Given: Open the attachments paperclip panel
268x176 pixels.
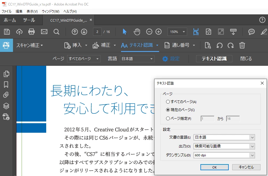Looking at the screenshot, I should click(6, 95).
